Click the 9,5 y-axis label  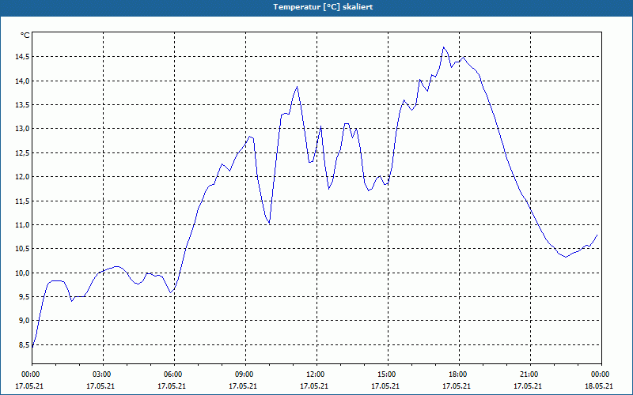(x=24, y=297)
